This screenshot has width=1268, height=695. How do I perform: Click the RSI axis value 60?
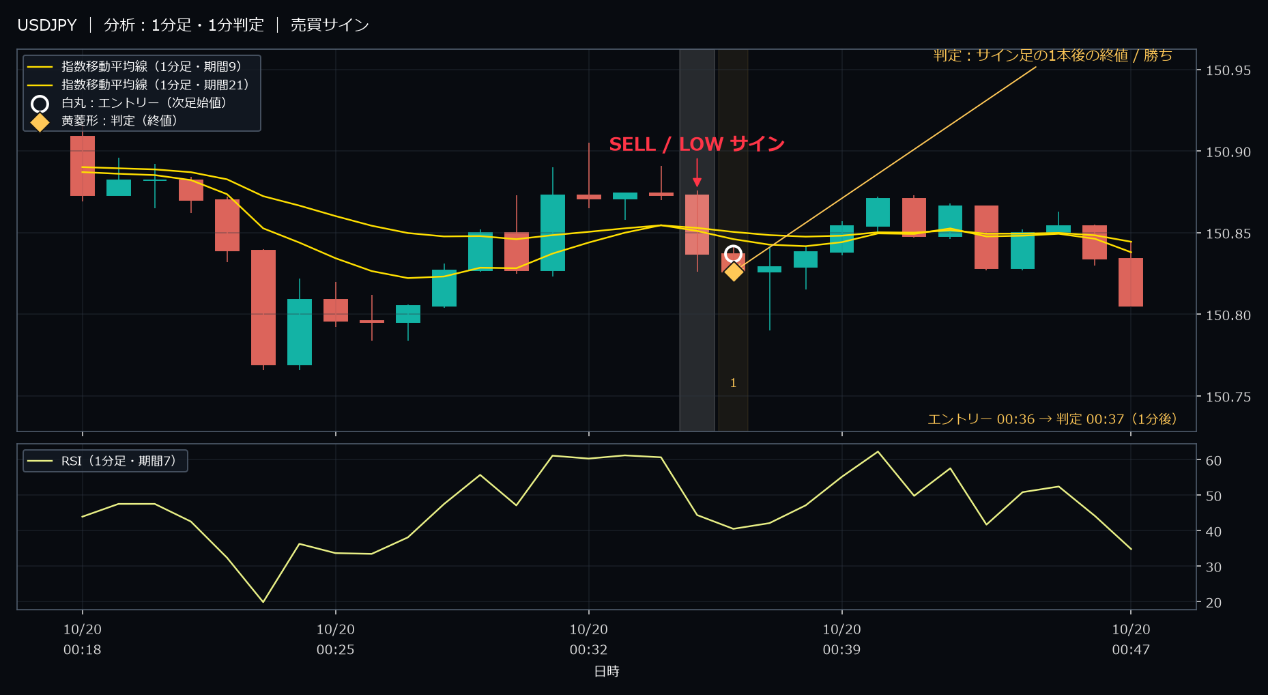pos(1213,461)
